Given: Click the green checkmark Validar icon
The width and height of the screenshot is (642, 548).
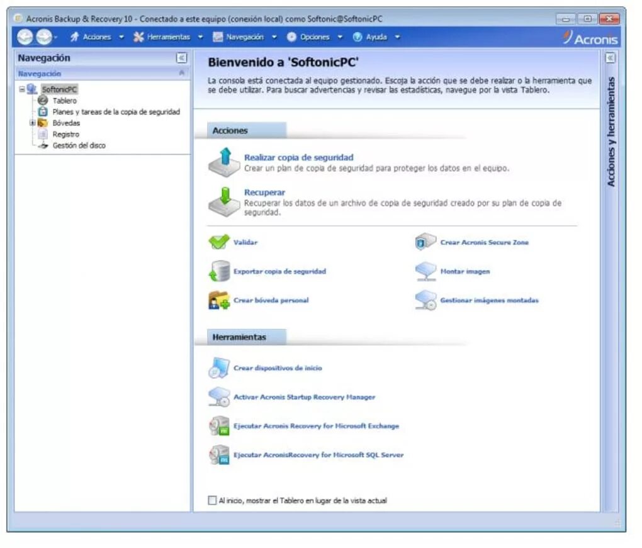Looking at the screenshot, I should coord(219,242).
